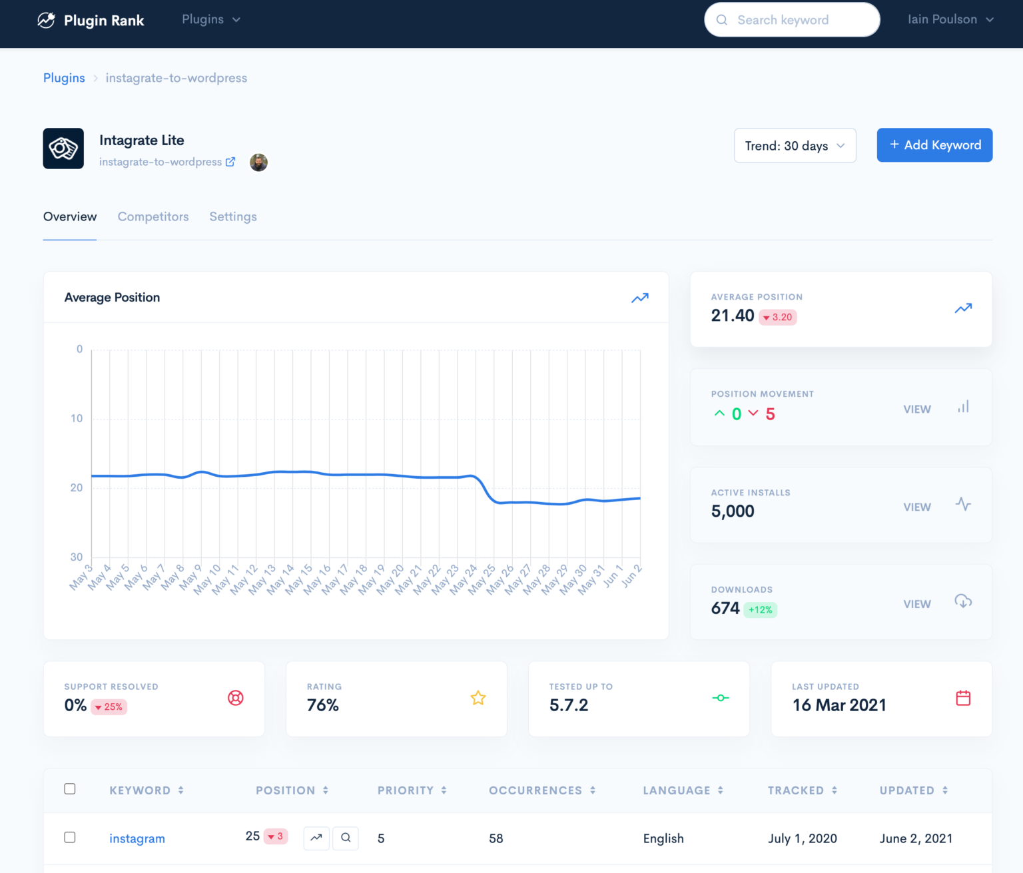
Task: Click the Last Updated calendar icon
Action: click(x=963, y=698)
